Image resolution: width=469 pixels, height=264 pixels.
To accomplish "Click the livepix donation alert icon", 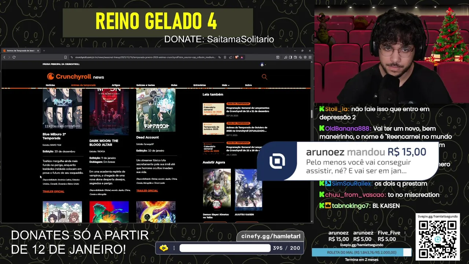I will pos(277,161).
